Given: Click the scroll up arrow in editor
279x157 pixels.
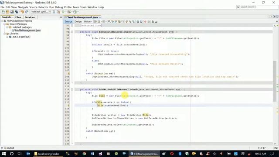Looking at the screenshot, I should click(x=275, y=26).
